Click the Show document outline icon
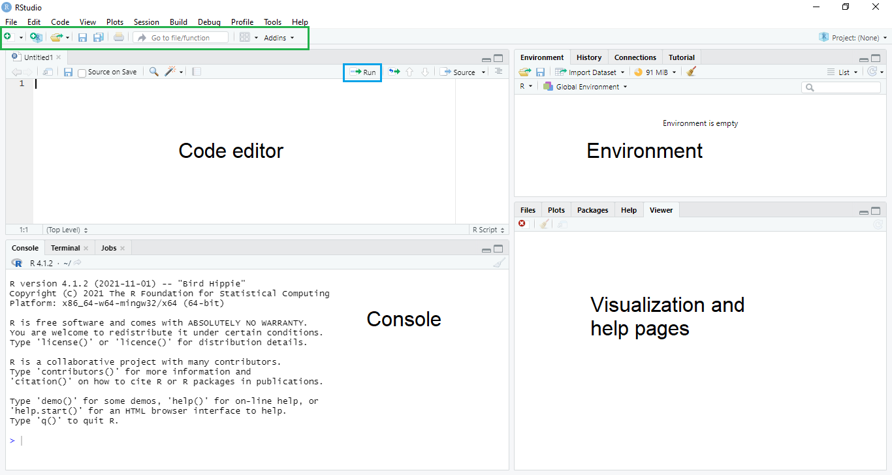Screen dimensions: 892x475 pyautogui.click(x=498, y=71)
